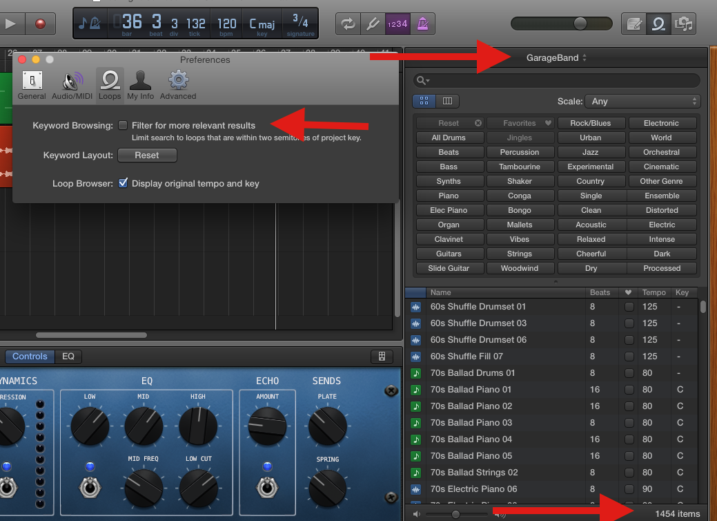
Task: Favorite the 60s Shuffle Fill 07 loop
Action: 629,356
